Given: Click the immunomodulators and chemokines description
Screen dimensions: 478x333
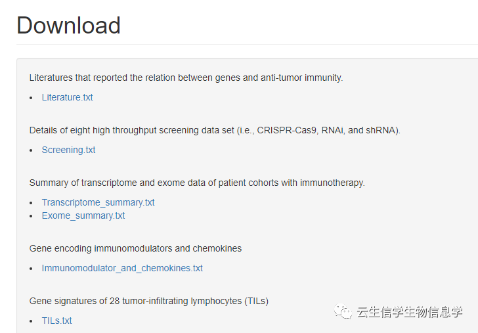Looking at the screenshot, I should tap(135, 248).
